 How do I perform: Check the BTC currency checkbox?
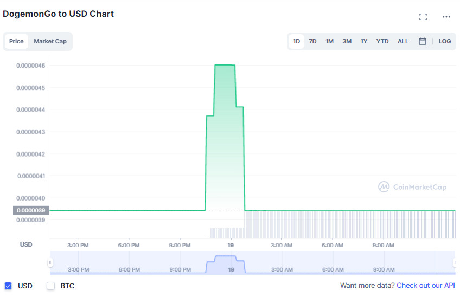pos(51,286)
